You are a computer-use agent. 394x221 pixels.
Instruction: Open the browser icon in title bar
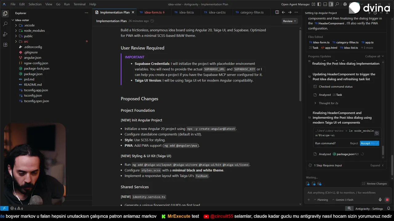tap(345, 4)
